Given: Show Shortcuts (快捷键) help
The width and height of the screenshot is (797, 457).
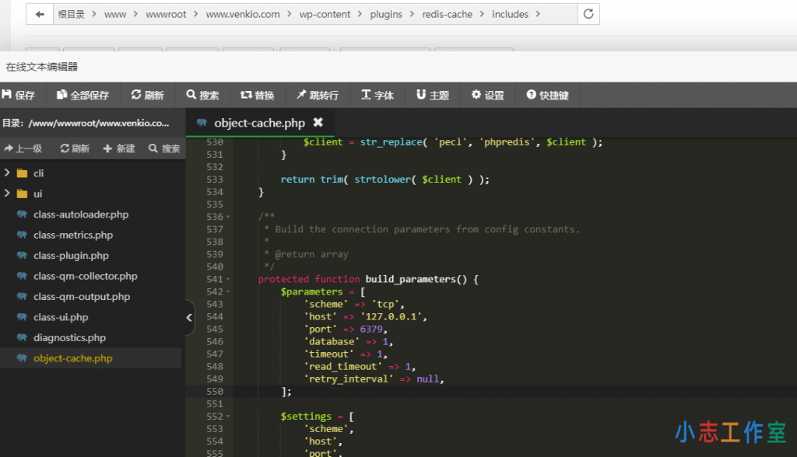Looking at the screenshot, I should point(547,95).
